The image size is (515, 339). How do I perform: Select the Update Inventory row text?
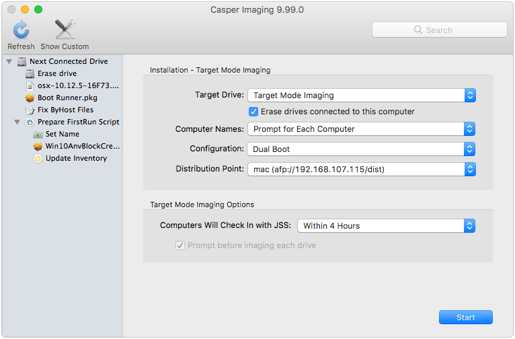[76, 159]
